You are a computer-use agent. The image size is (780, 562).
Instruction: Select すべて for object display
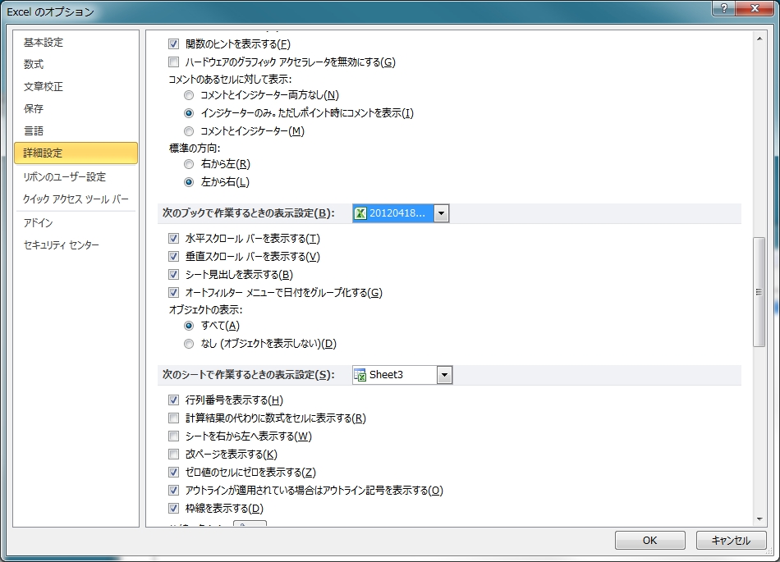click(189, 326)
